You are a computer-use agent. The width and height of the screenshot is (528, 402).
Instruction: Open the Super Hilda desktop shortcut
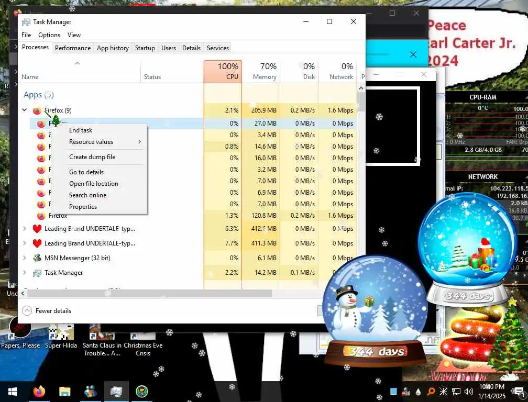61,337
